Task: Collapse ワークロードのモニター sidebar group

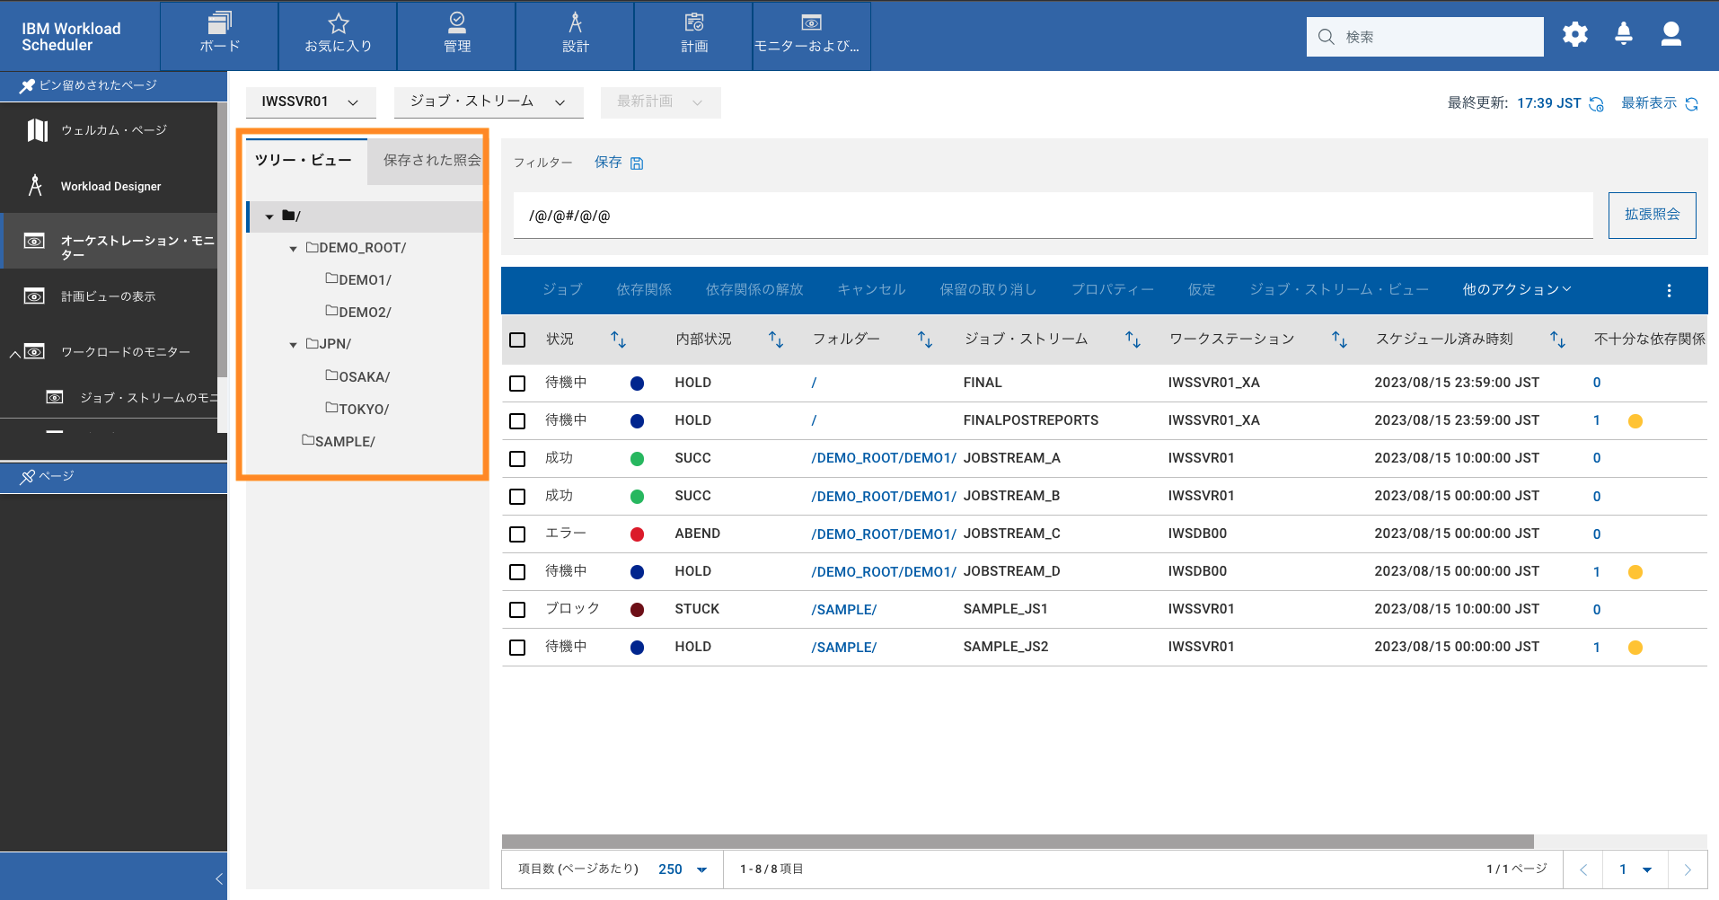Action: 14,353
